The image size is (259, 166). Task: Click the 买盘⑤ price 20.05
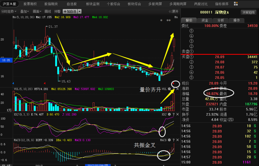point(219,78)
